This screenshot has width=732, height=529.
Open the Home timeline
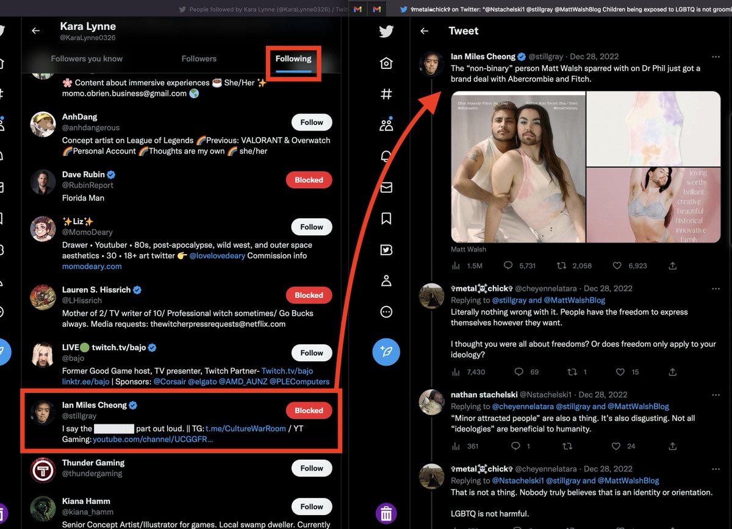(x=386, y=63)
